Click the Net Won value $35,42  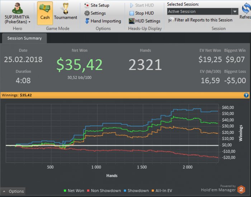(79, 65)
